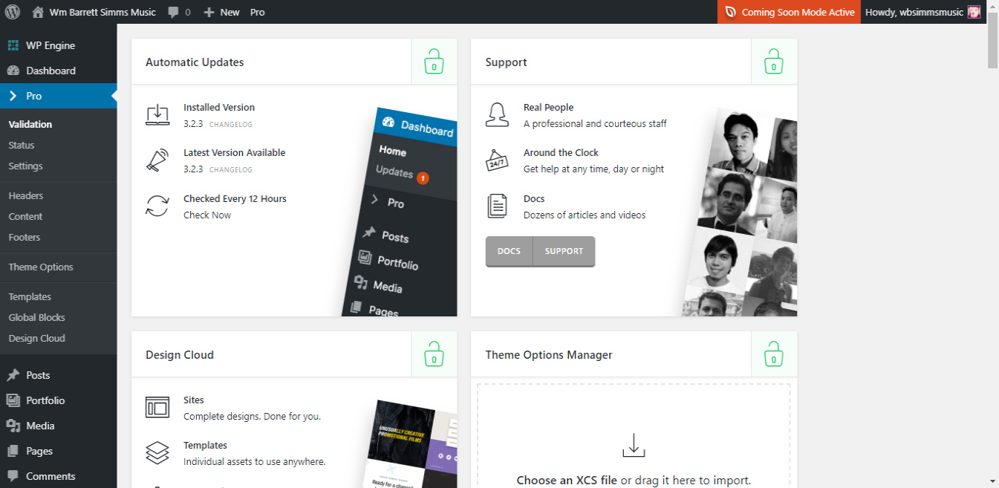999x488 pixels.
Task: Go to Headers in sidebar
Action: pyautogui.click(x=26, y=195)
